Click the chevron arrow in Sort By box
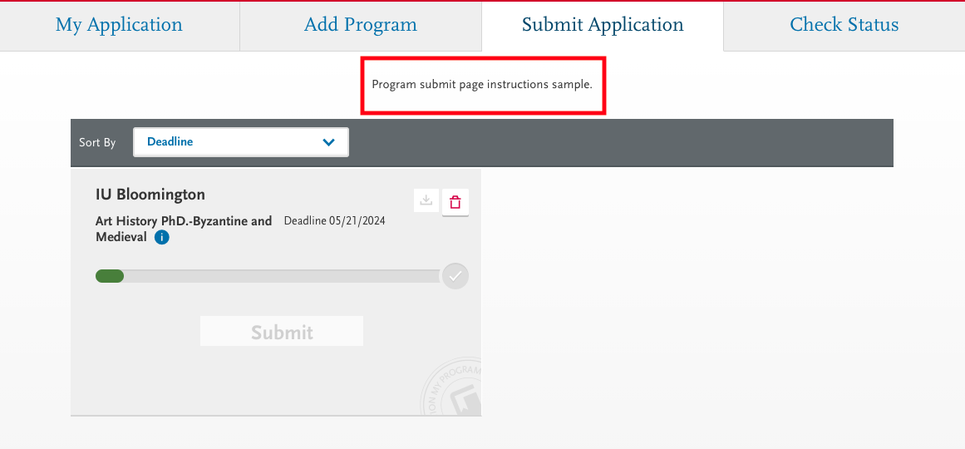The width and height of the screenshot is (965, 449). 329,142
